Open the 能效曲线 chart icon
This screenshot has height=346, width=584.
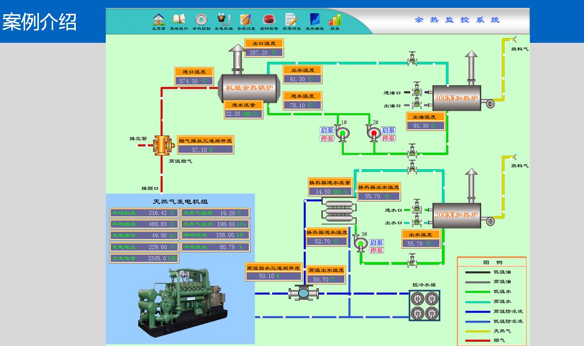click(x=314, y=20)
